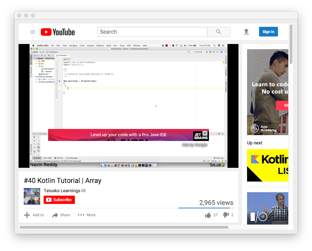Add the video to a playlist

(34, 215)
